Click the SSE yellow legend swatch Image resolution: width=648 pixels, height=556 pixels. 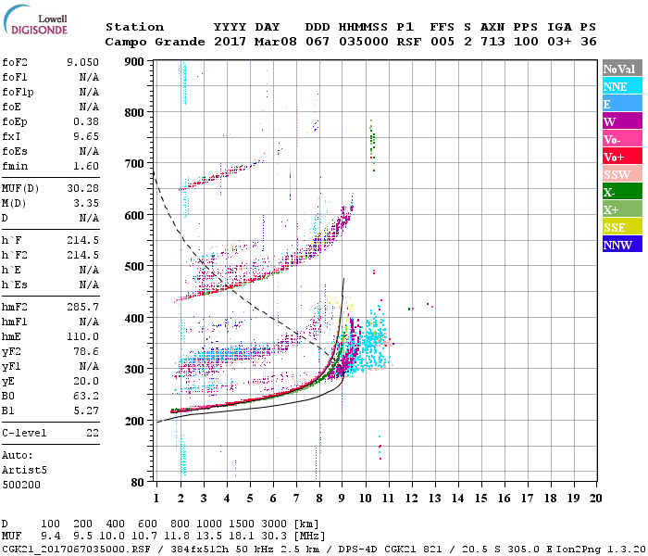click(622, 227)
